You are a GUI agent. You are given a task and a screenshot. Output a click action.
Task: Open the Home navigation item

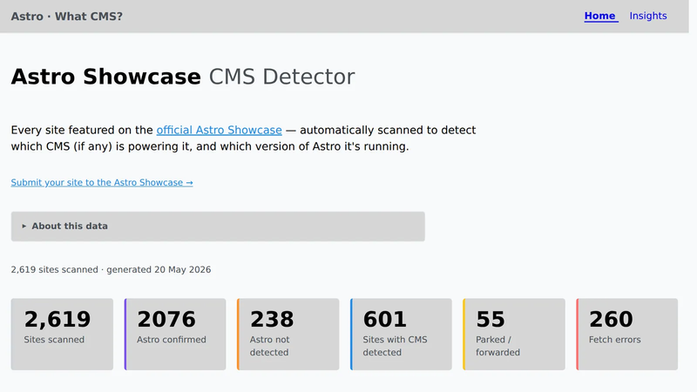point(601,16)
